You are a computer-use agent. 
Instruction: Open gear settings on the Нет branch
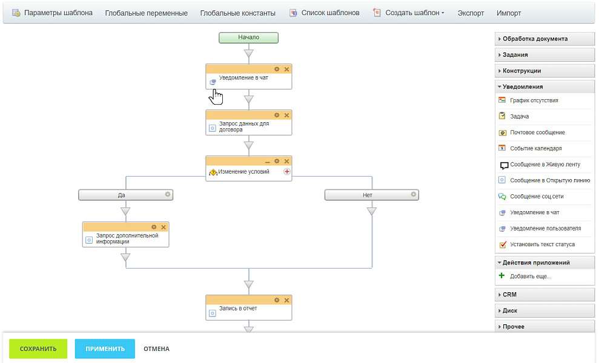414,195
